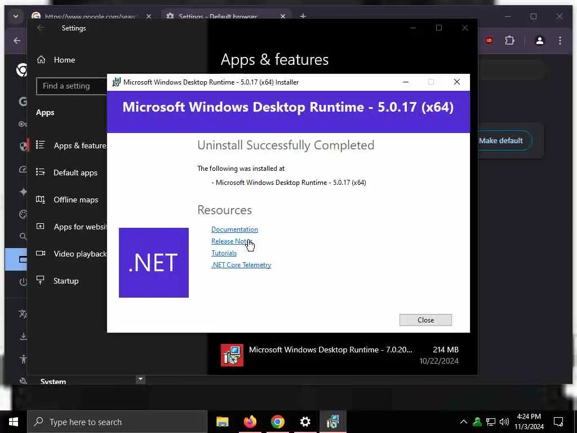Minimize the .NET installer window
This screenshot has height=433, width=577.
pos(406,82)
